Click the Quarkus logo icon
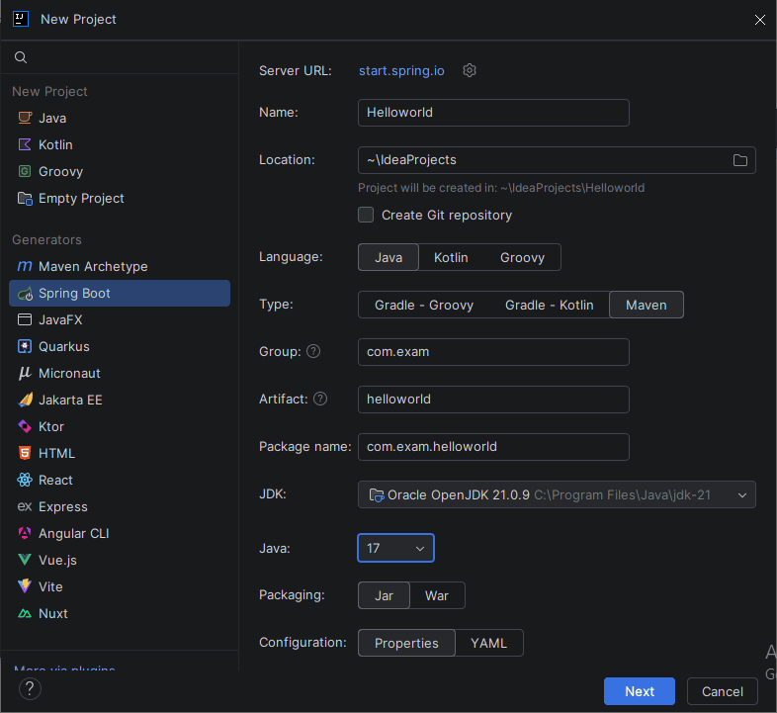This screenshot has width=777, height=713. click(25, 346)
